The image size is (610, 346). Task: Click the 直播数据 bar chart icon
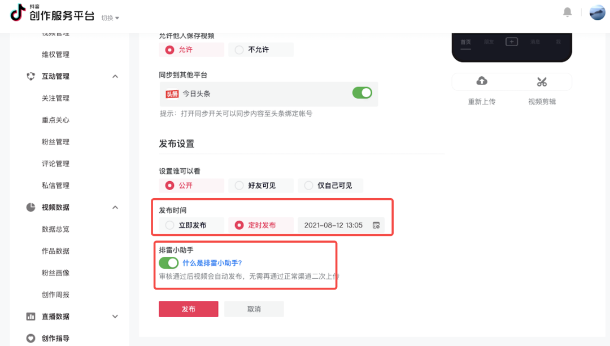point(31,317)
